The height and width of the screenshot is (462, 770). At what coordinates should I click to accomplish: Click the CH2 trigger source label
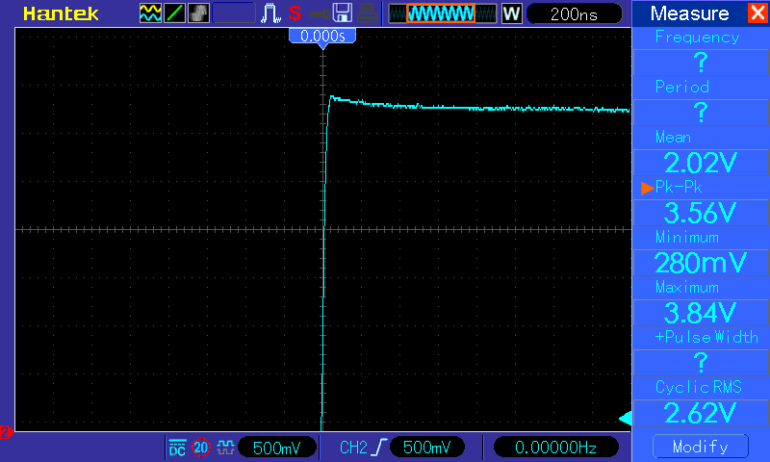[353, 448]
